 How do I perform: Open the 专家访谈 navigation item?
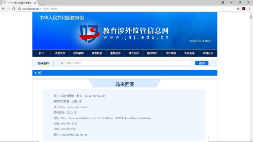tap(190, 53)
